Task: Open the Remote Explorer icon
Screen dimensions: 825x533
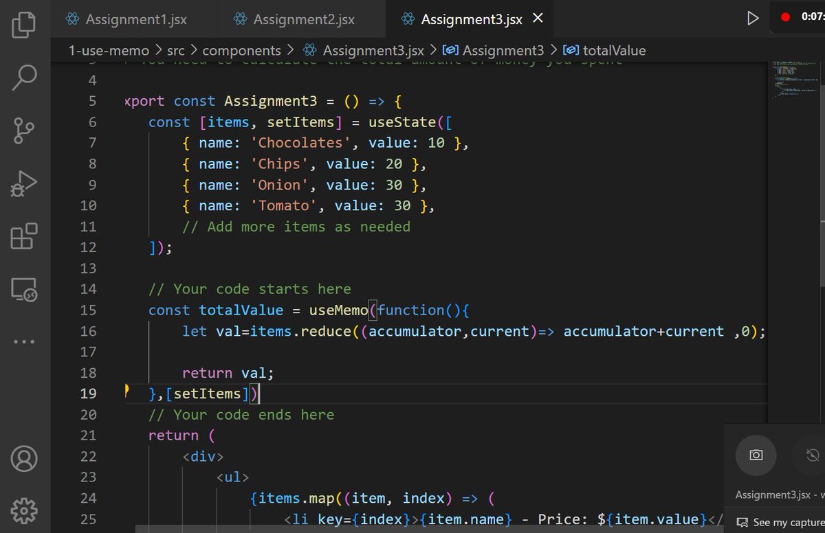Action: (24, 288)
